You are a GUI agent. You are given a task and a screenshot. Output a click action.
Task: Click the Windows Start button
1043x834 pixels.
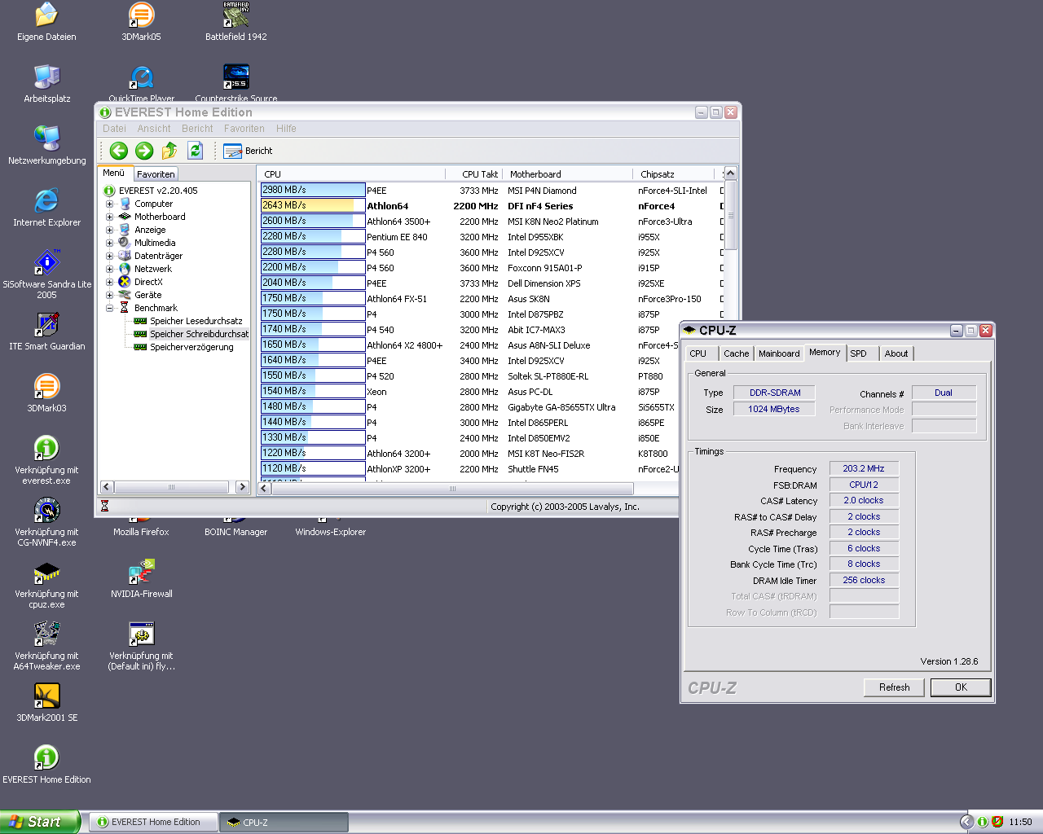38,822
